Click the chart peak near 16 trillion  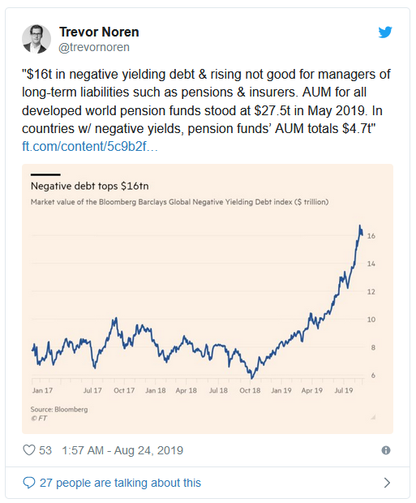tap(360, 226)
